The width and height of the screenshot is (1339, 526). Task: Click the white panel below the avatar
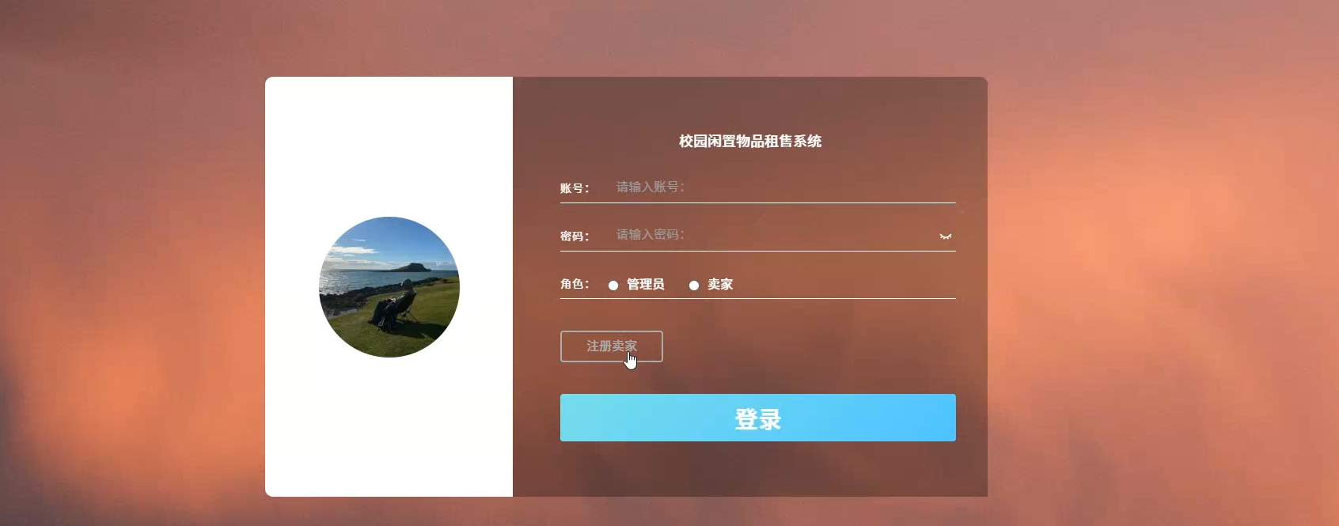pos(389,427)
